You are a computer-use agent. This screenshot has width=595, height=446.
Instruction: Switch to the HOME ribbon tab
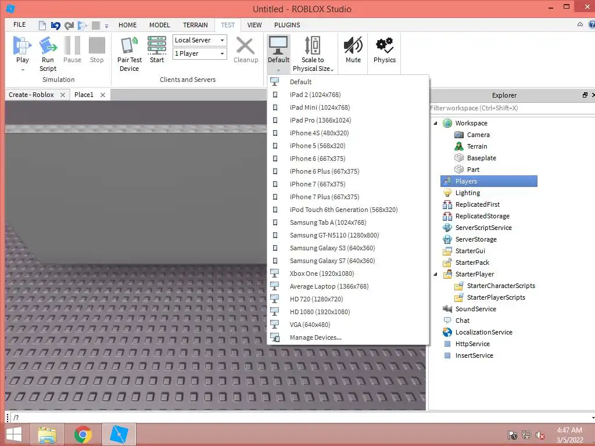pos(127,25)
